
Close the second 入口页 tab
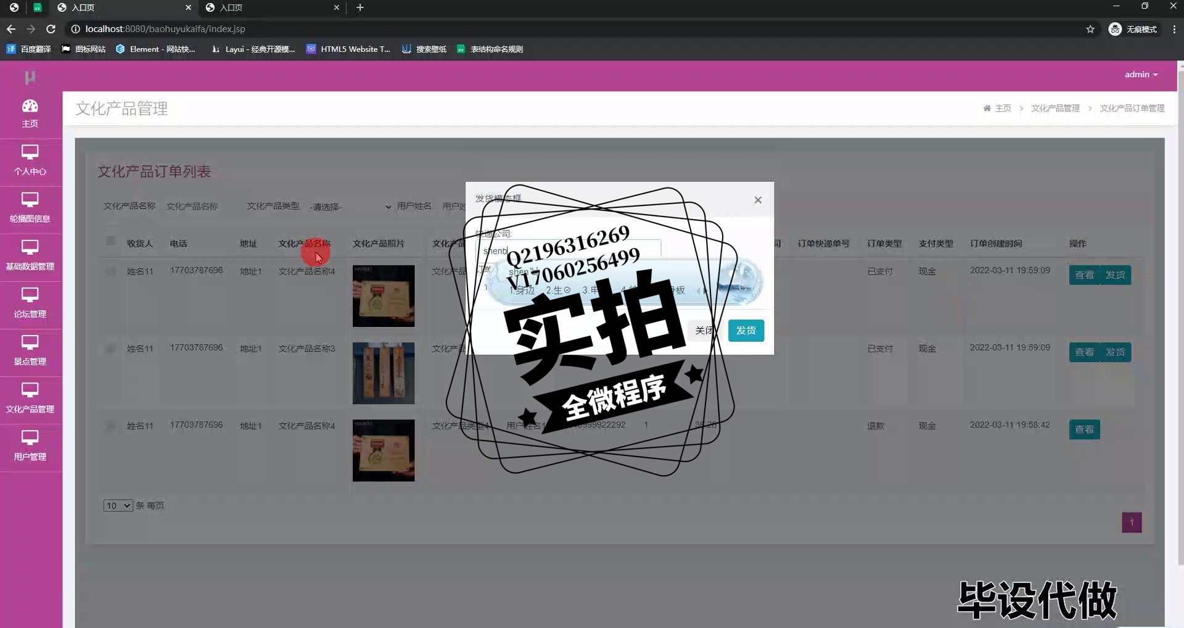[x=336, y=7]
